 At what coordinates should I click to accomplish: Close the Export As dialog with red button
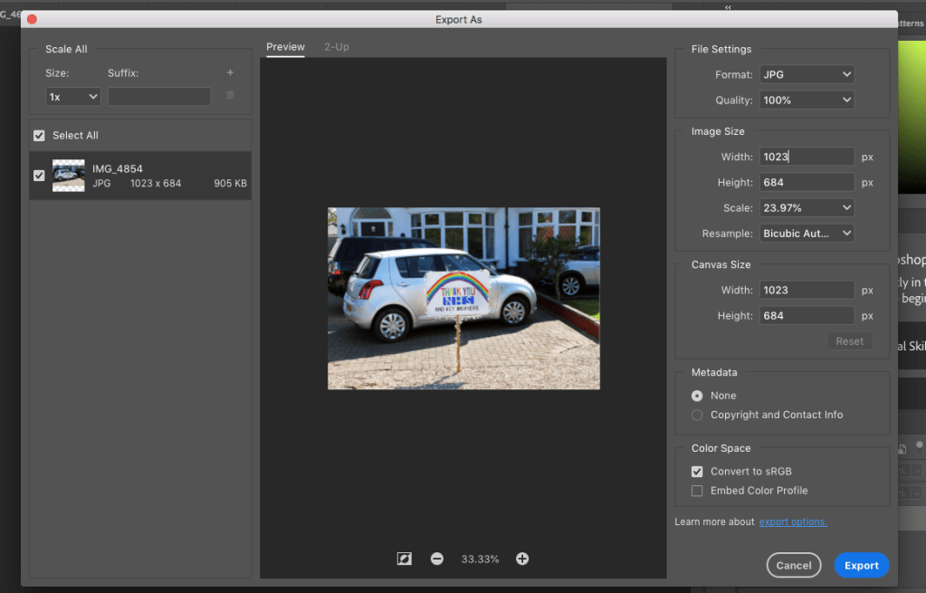[x=32, y=19]
